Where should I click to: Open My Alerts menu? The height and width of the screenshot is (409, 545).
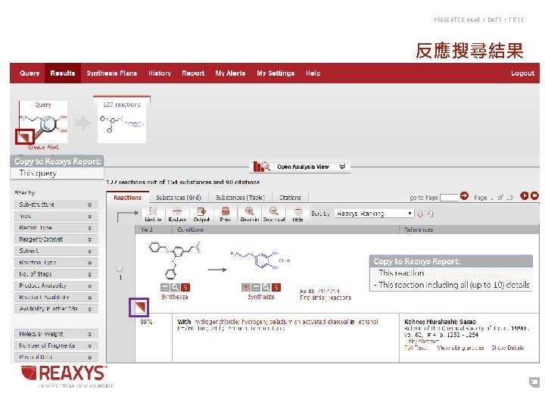click(230, 73)
